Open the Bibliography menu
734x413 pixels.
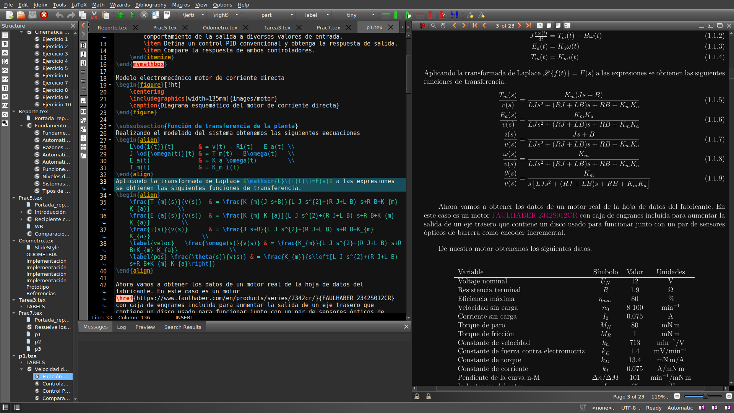pyautogui.click(x=151, y=5)
